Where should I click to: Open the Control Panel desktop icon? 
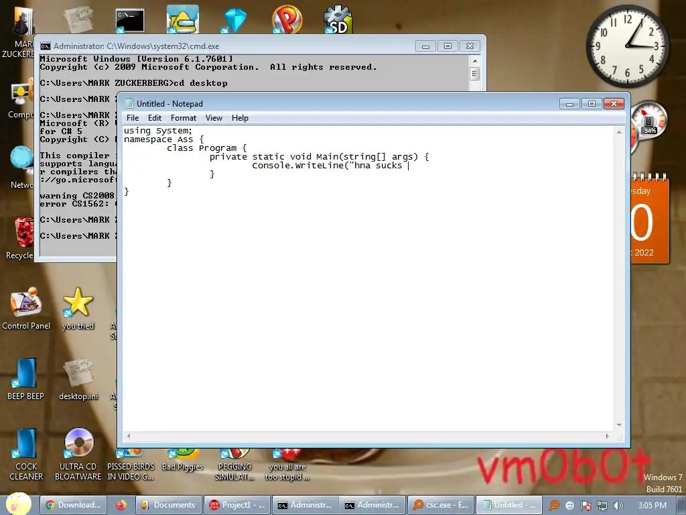click(x=26, y=302)
